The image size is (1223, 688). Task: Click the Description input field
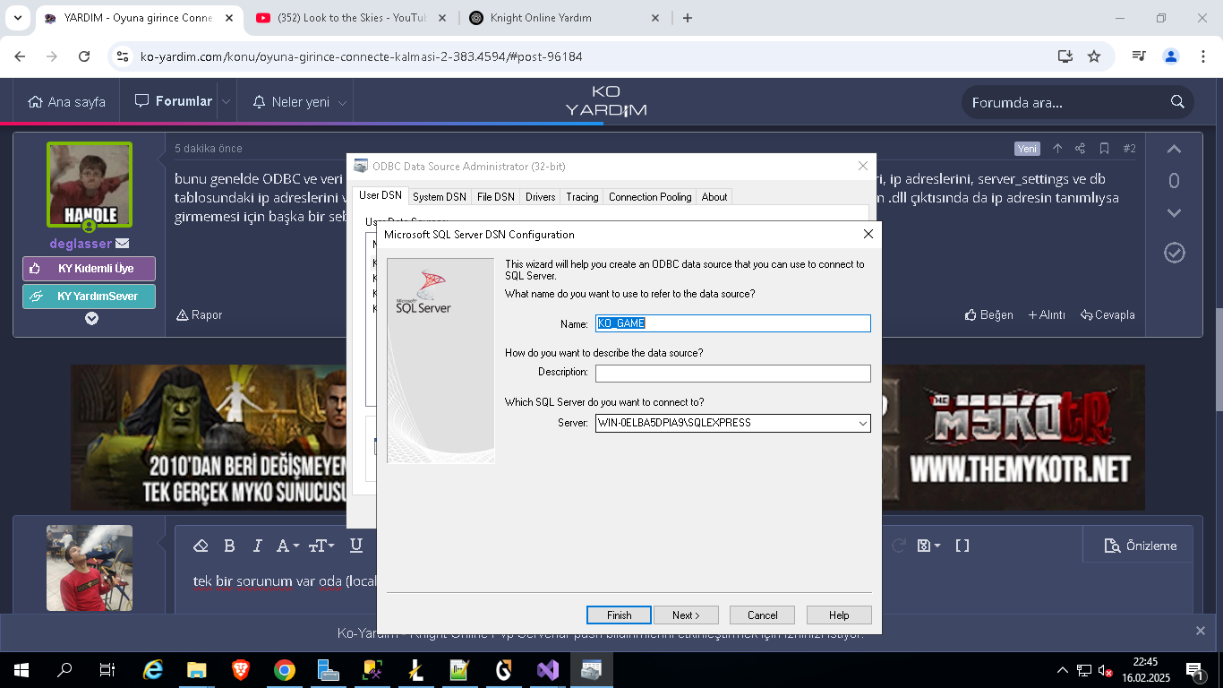(733, 373)
